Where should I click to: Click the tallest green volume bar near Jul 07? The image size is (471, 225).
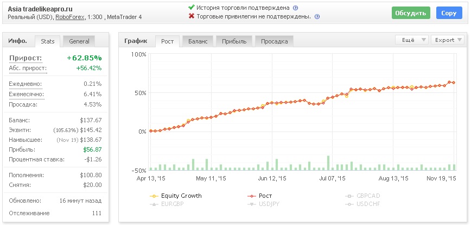[328, 163]
